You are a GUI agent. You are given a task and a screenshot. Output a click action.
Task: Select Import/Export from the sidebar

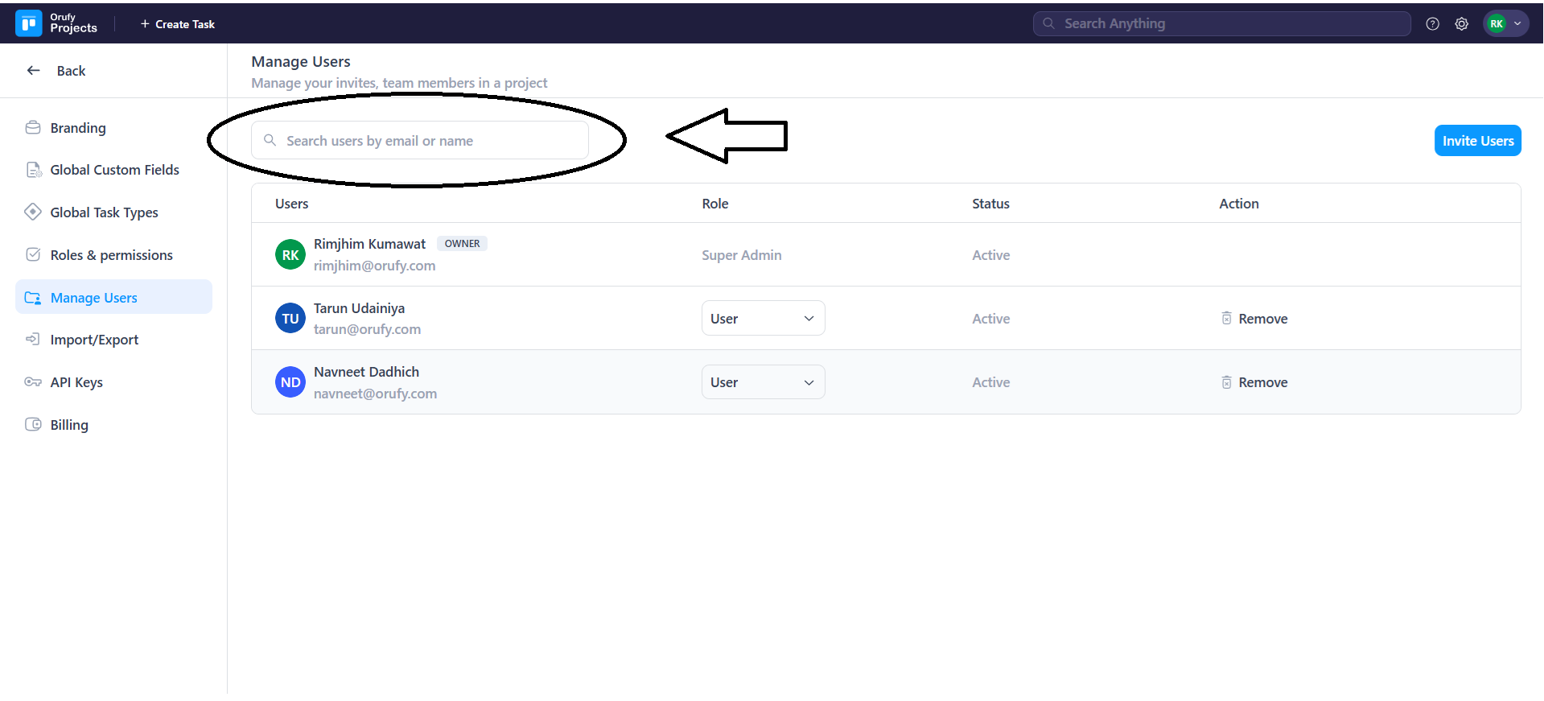(x=94, y=340)
